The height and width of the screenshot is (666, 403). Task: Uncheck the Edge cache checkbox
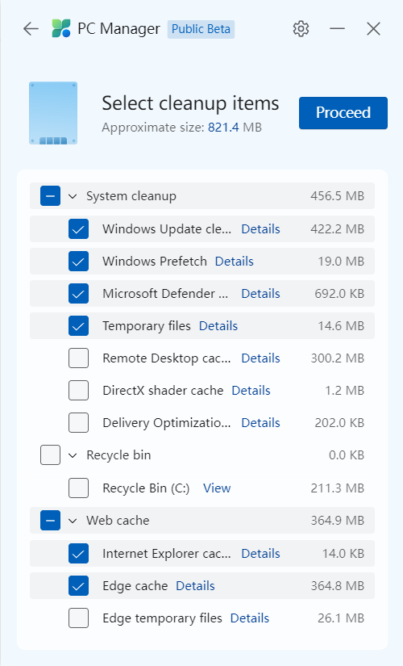pyautogui.click(x=78, y=586)
